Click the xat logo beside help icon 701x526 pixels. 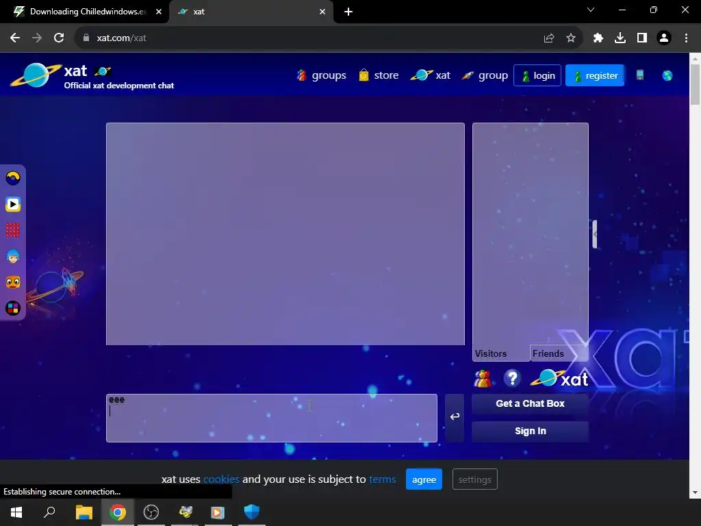pos(559,379)
